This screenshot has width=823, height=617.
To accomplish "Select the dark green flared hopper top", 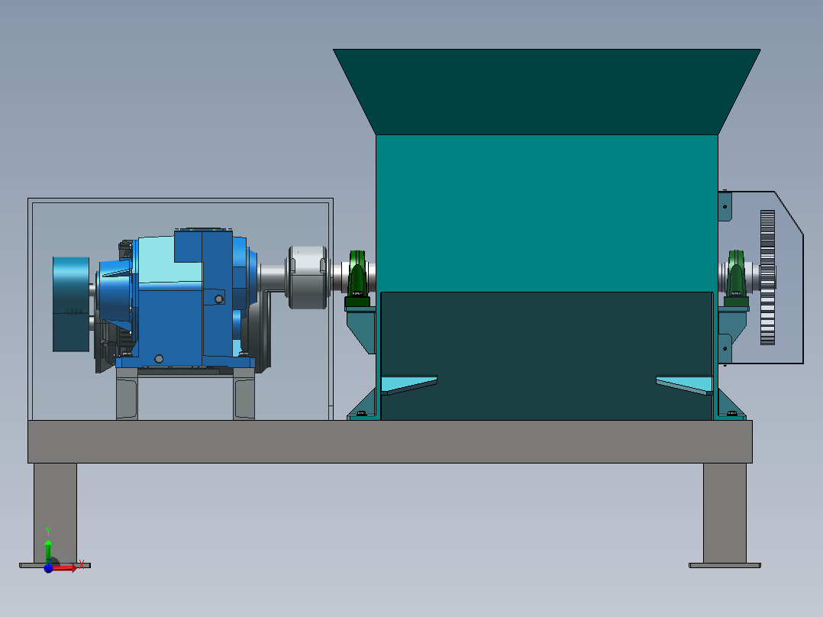I will [x=547, y=92].
